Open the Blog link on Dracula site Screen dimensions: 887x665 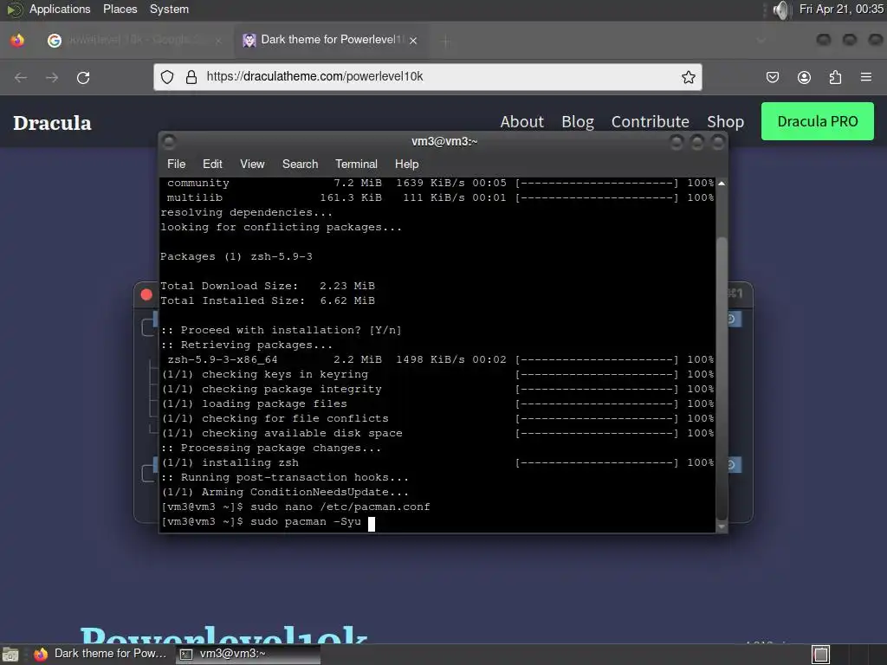pyautogui.click(x=578, y=121)
